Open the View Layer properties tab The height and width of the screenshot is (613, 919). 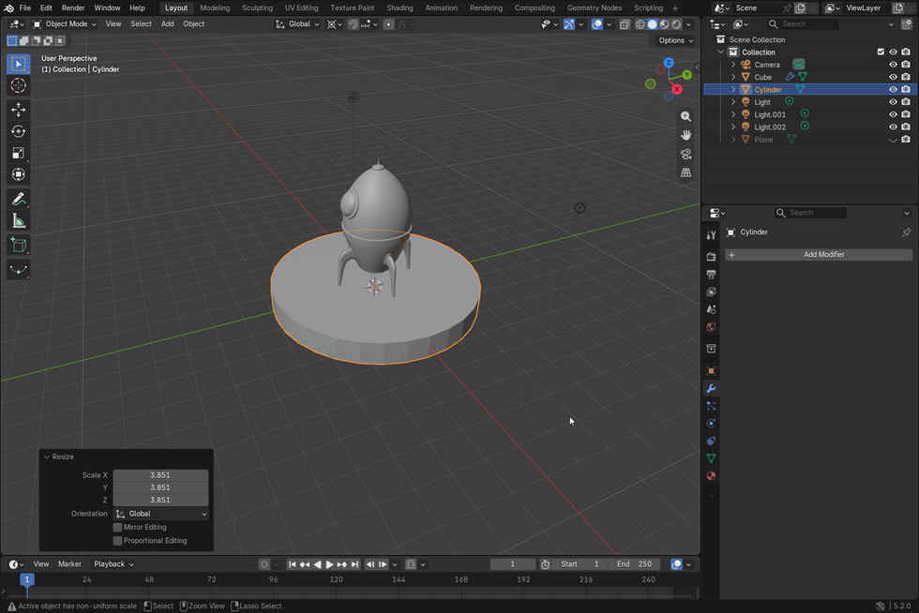point(711,292)
